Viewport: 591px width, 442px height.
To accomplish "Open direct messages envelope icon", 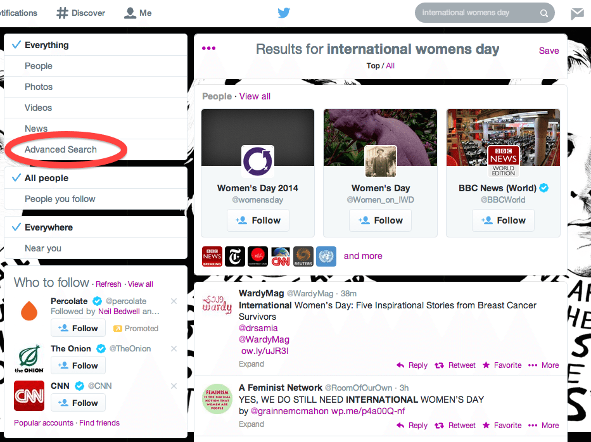I will (x=577, y=13).
